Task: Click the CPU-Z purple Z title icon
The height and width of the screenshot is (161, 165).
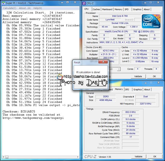Action: coord(84,3)
